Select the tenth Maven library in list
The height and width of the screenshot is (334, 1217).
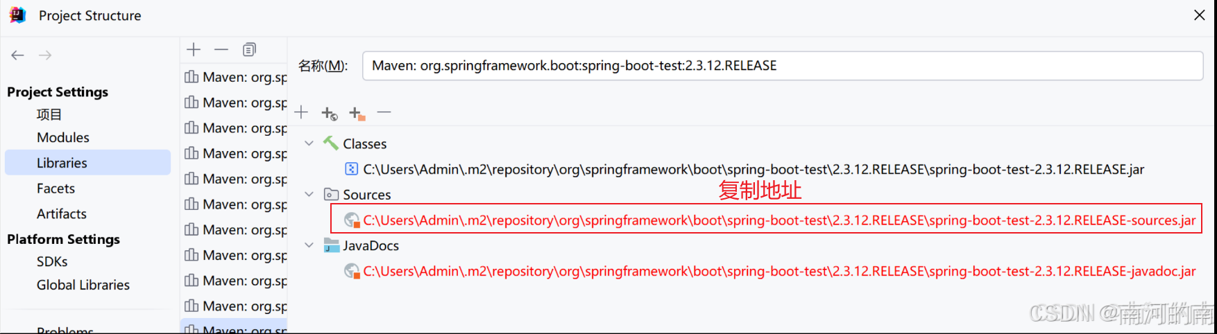[235, 306]
